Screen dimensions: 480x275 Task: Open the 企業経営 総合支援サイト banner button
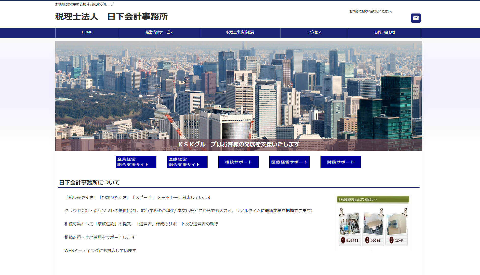tap(136, 162)
